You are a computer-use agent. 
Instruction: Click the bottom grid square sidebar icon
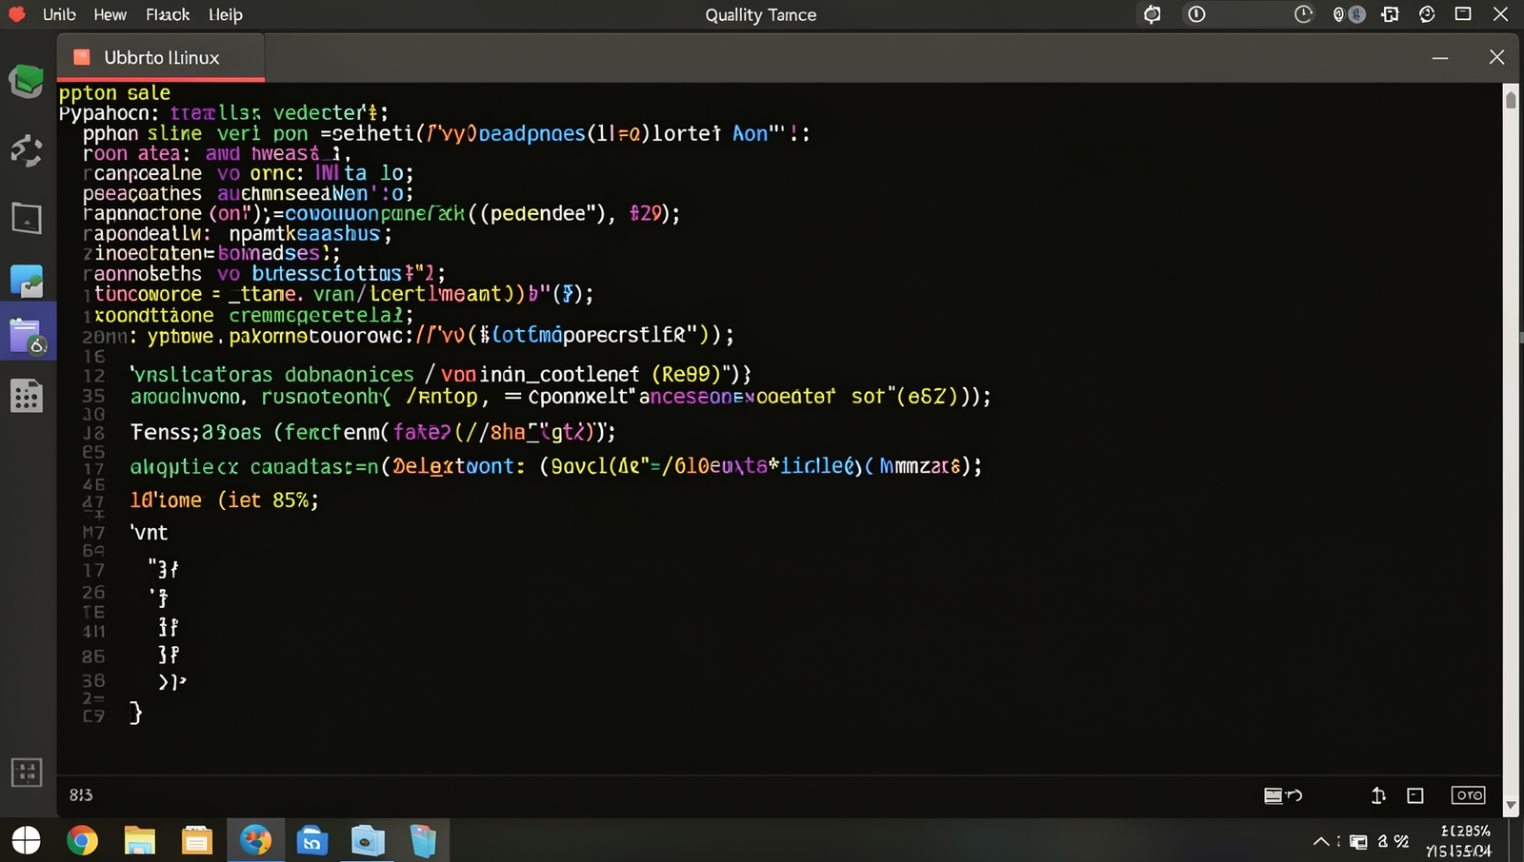[x=27, y=773]
